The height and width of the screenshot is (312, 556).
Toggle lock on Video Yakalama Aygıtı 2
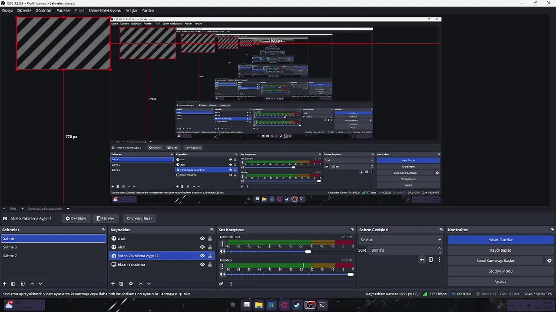tap(210, 256)
